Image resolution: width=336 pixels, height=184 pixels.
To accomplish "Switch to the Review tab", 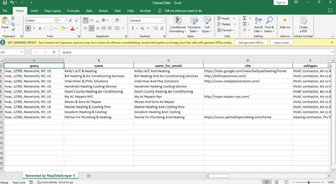I will click(103, 11).
